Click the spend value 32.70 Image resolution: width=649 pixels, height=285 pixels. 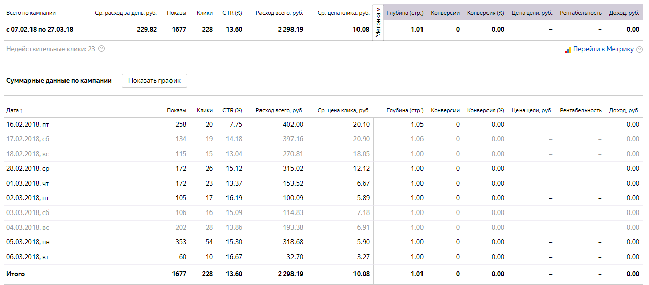point(295,257)
